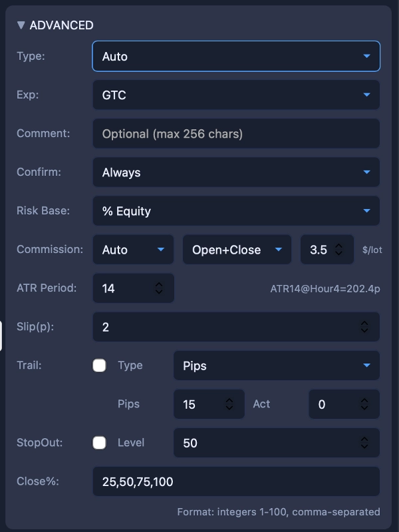The image size is (399, 532).
Task: Open the Trail Type Pips dropdown
Action: click(277, 366)
